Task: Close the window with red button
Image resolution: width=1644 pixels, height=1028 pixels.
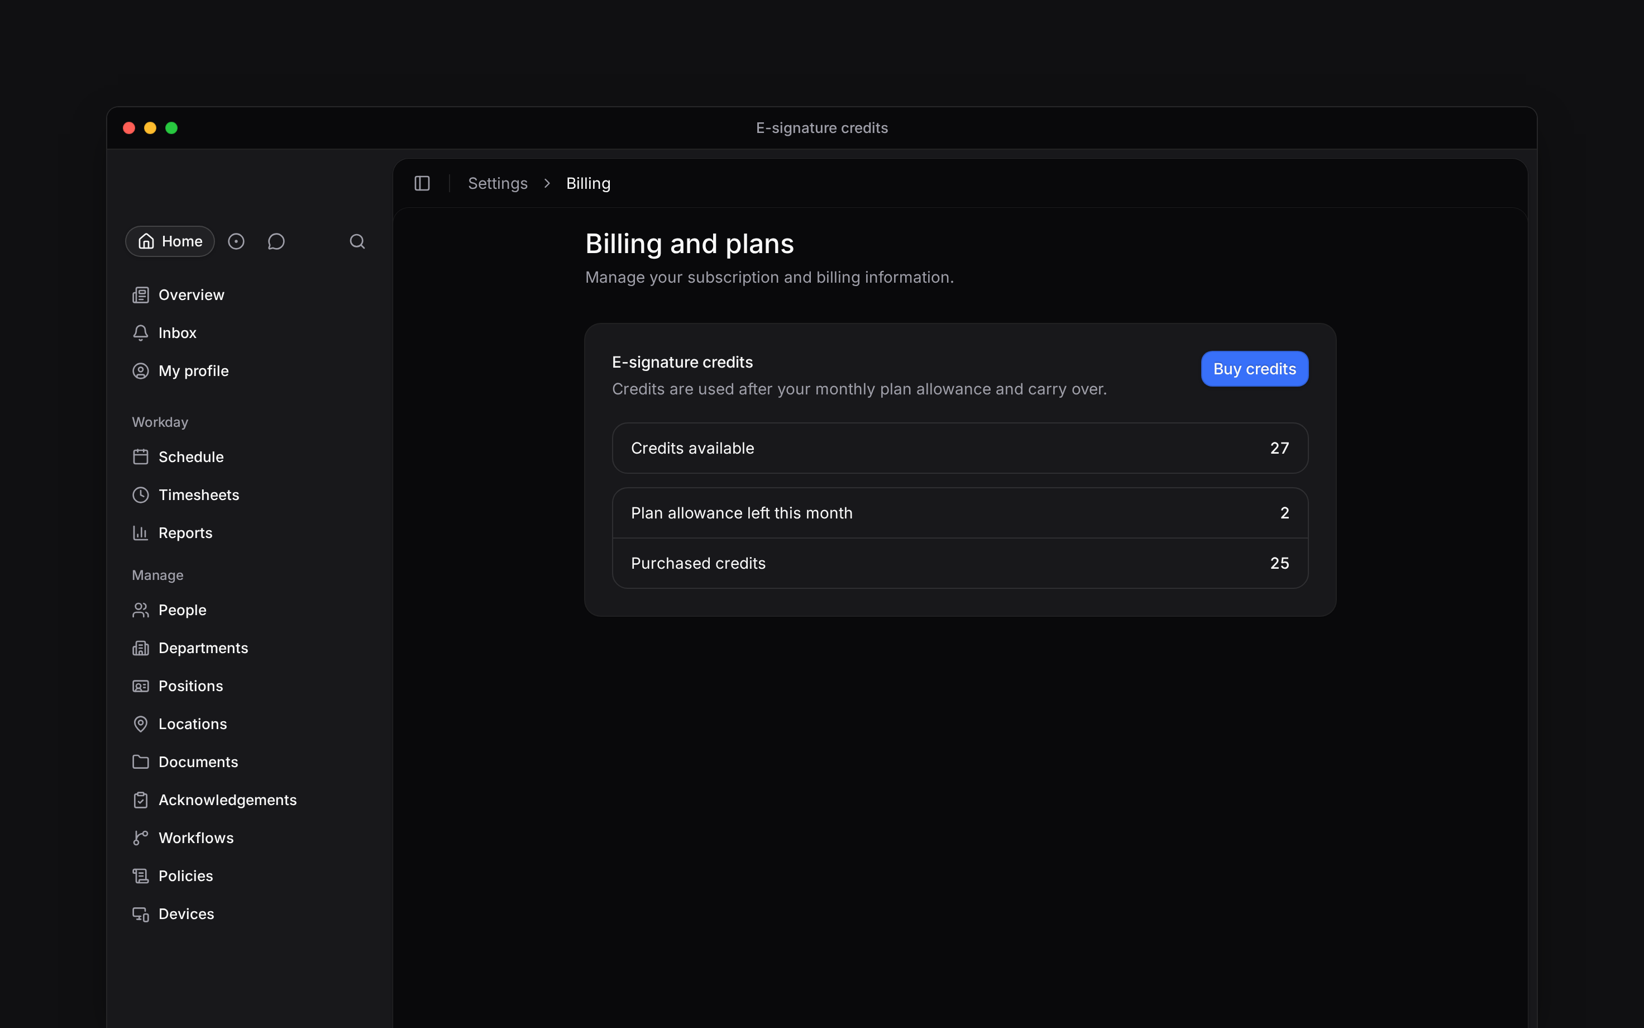Action: (129, 128)
